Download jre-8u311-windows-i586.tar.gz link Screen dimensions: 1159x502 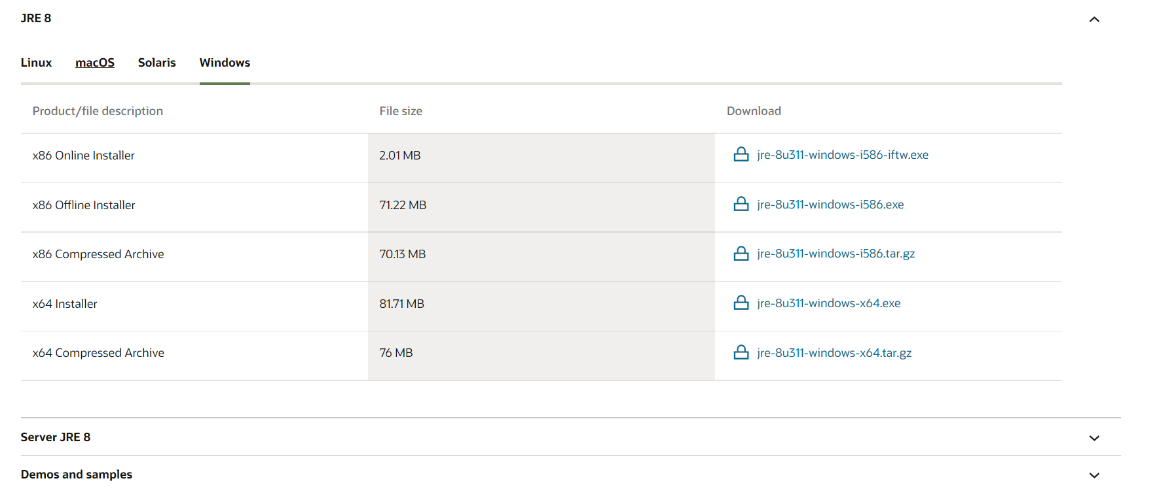[x=836, y=254]
